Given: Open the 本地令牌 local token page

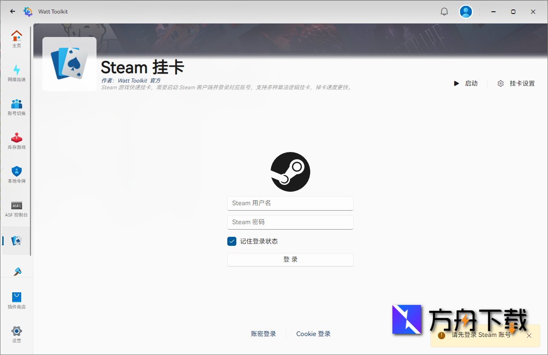Looking at the screenshot, I should point(17,175).
